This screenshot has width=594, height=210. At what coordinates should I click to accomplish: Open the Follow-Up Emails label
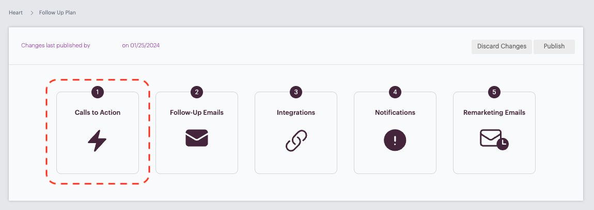(x=197, y=113)
